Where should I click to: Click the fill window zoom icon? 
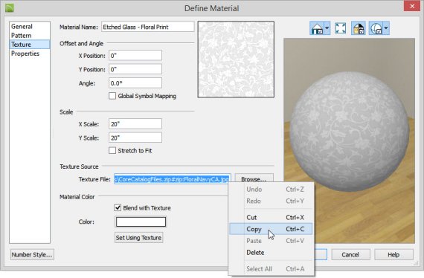[340, 28]
